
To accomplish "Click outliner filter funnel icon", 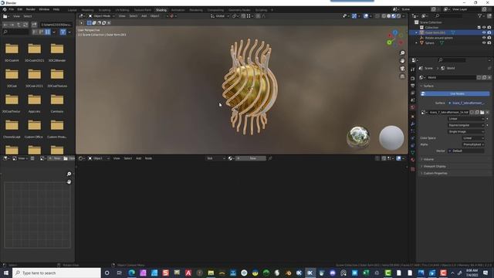I will pyautogui.click(x=480, y=16).
